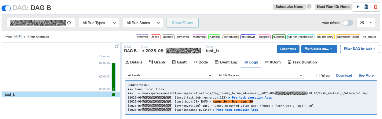The height and width of the screenshot is (119, 382).
Task: Click the clock icon in date filter
Action: click(x=69, y=23)
